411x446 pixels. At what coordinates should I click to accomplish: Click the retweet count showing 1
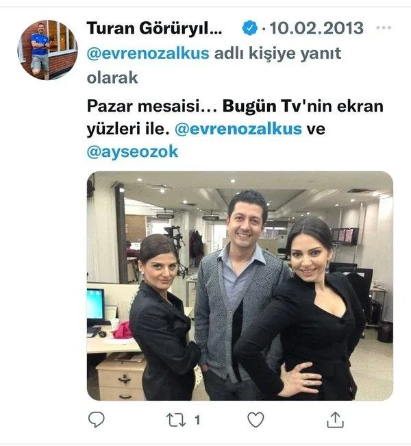click(x=197, y=420)
